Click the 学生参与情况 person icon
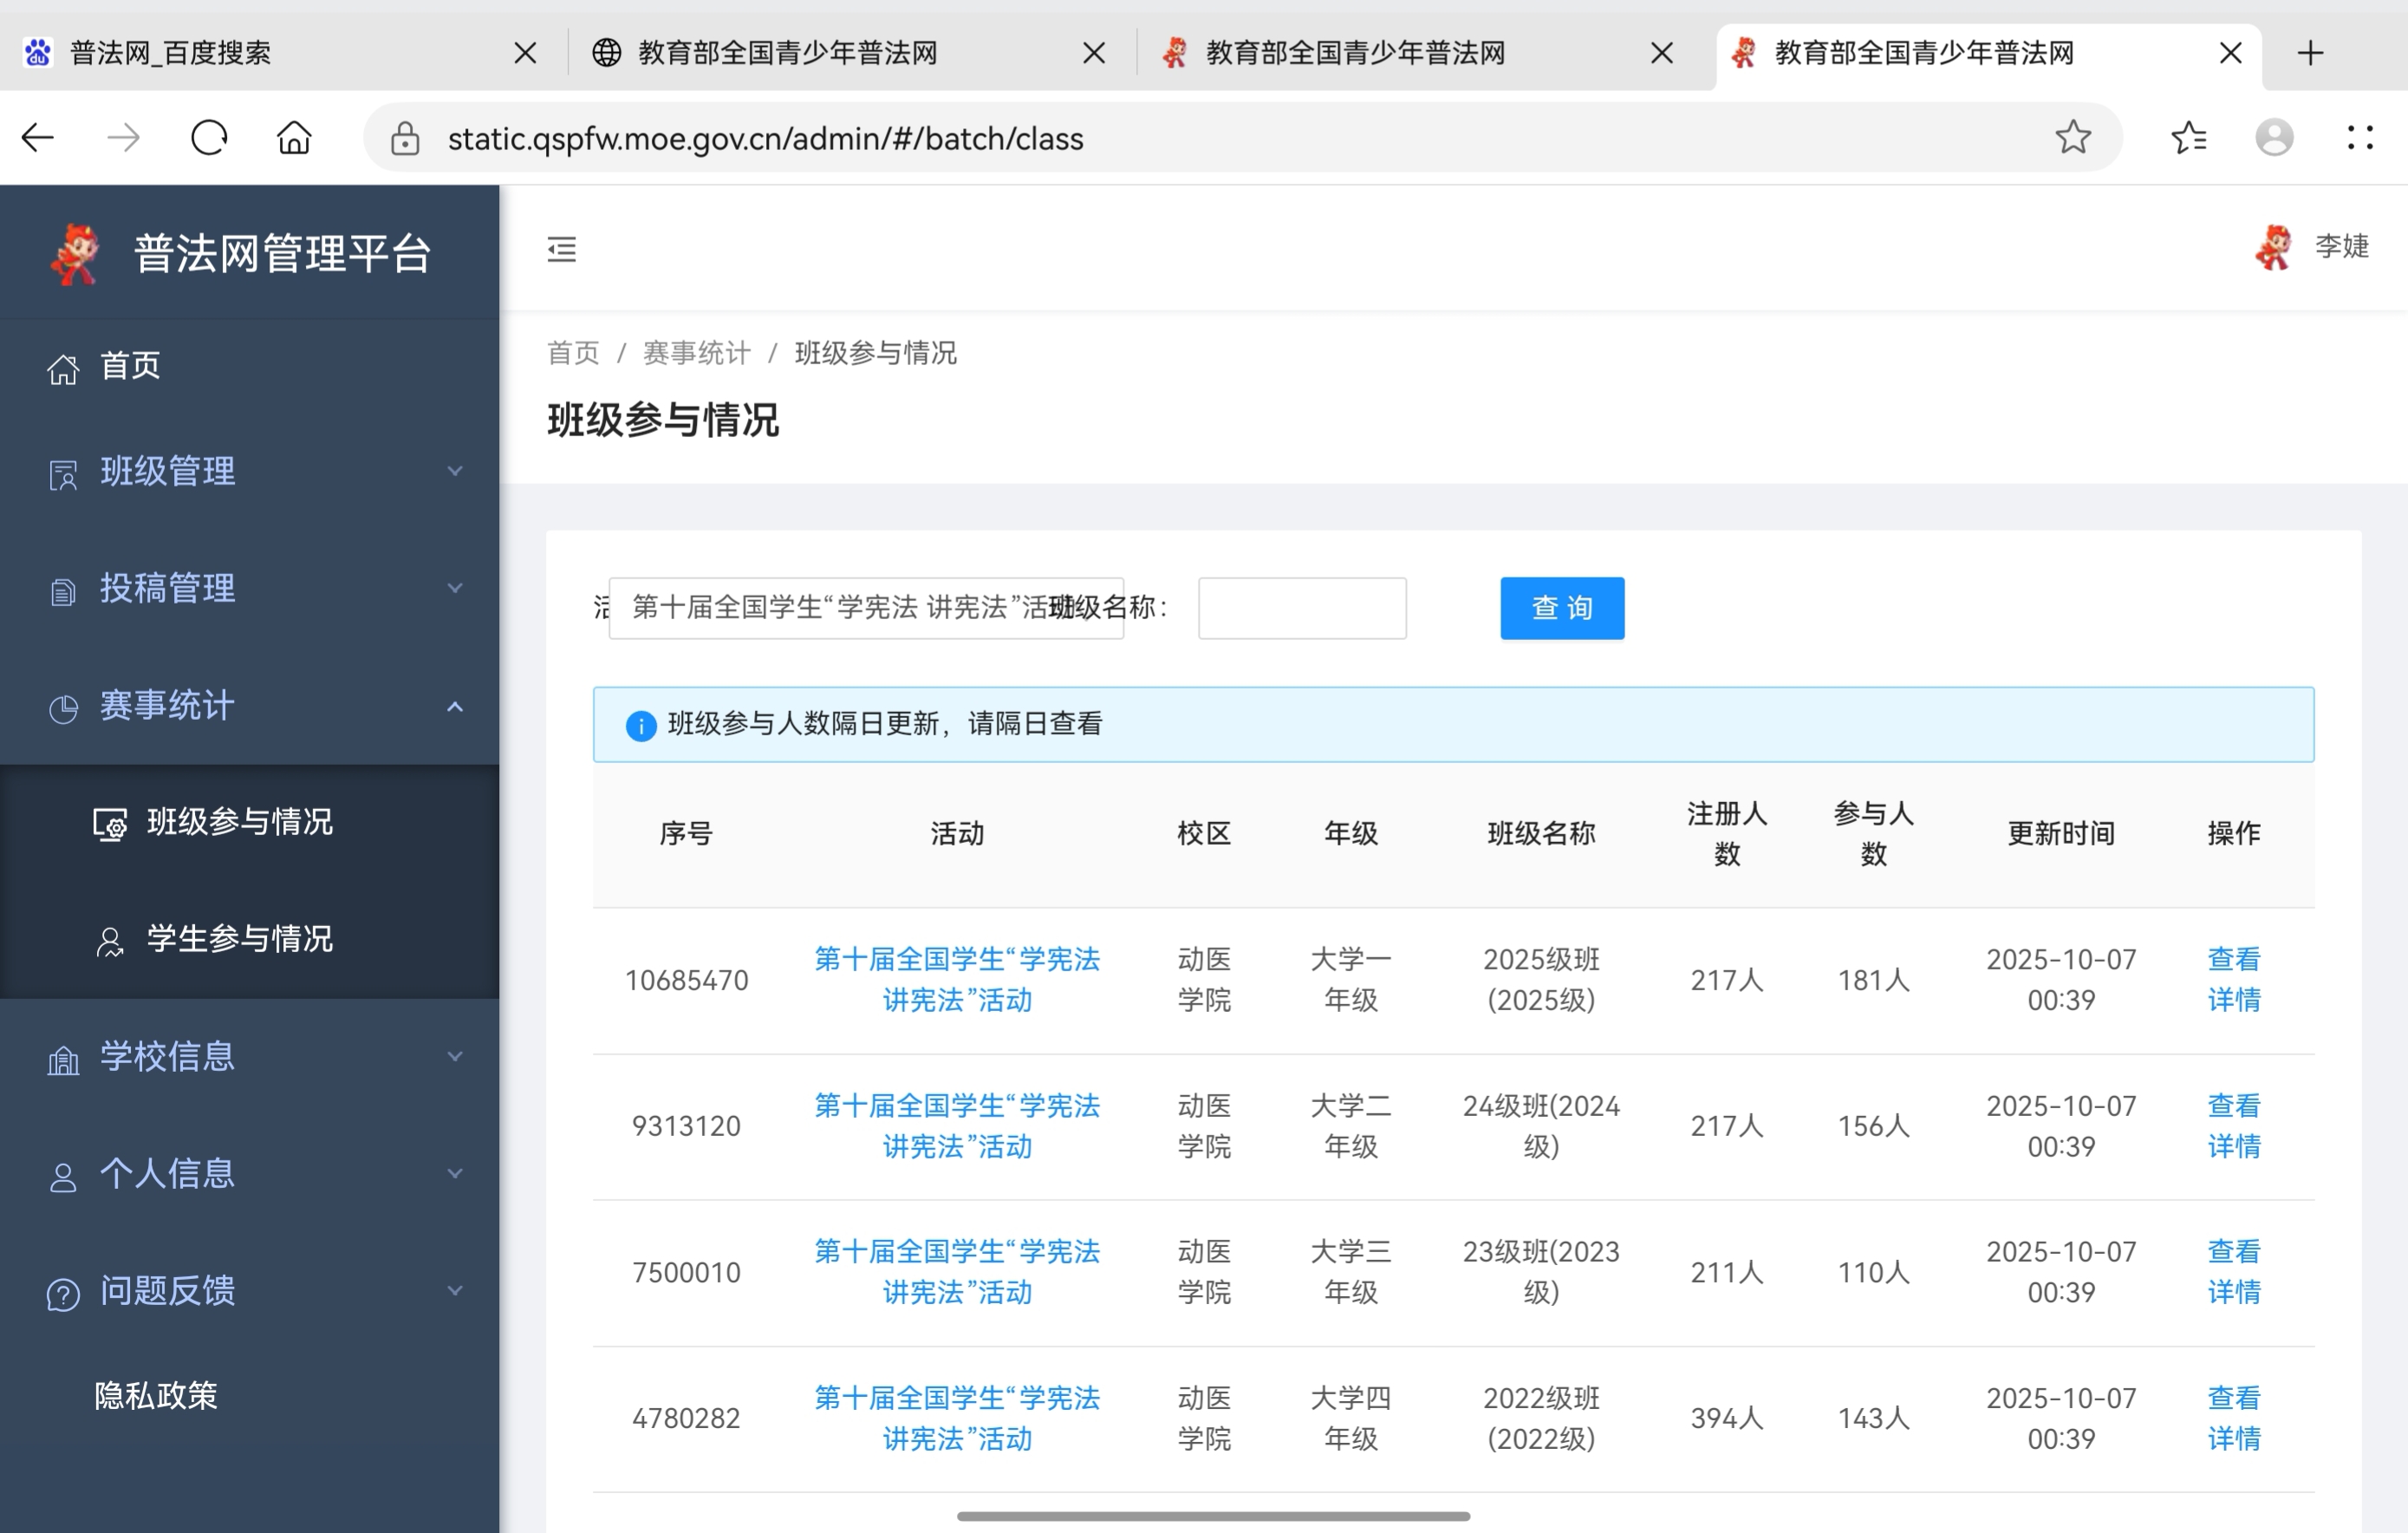2408x1533 pixels. pos(108,939)
